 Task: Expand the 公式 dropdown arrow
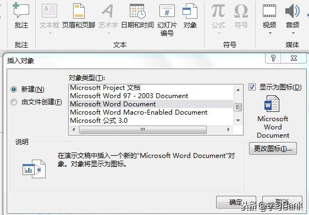pos(219,33)
